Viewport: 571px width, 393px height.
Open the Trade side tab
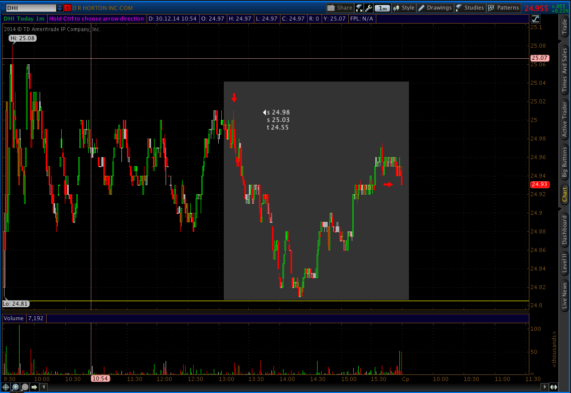[564, 26]
